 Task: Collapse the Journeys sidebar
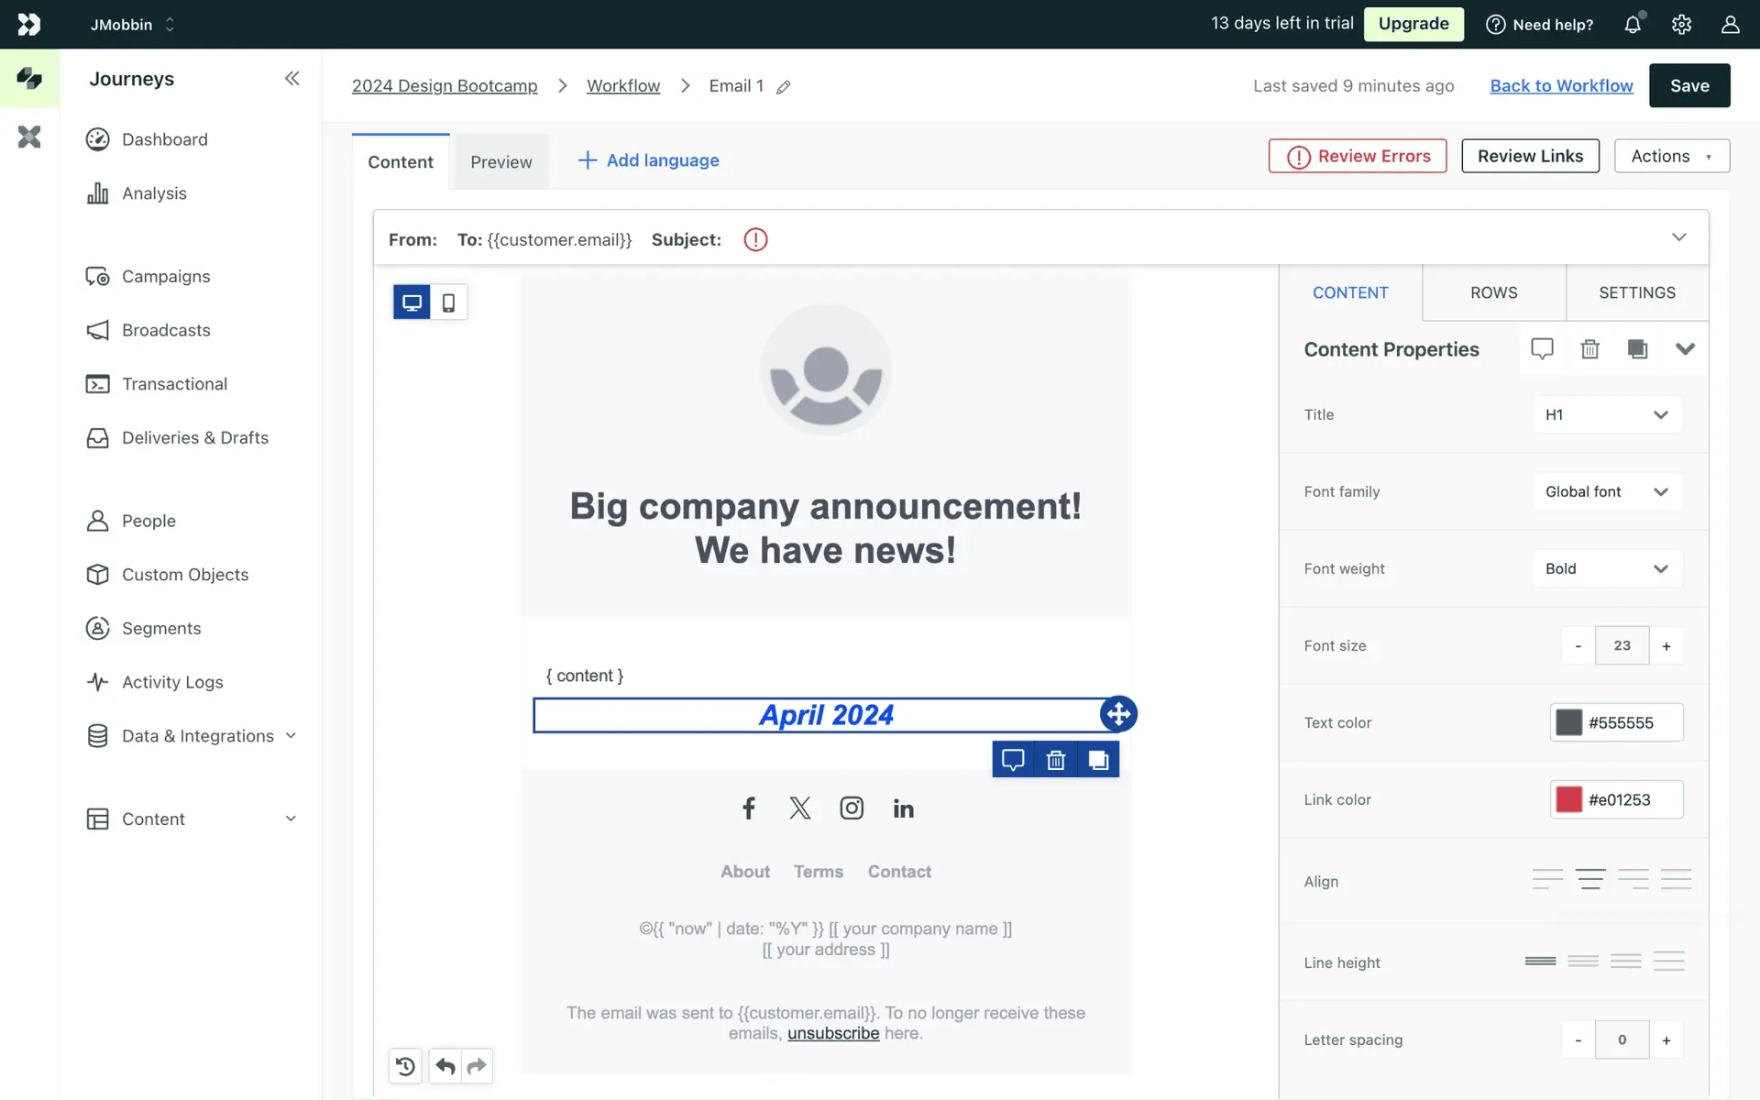[x=291, y=79]
